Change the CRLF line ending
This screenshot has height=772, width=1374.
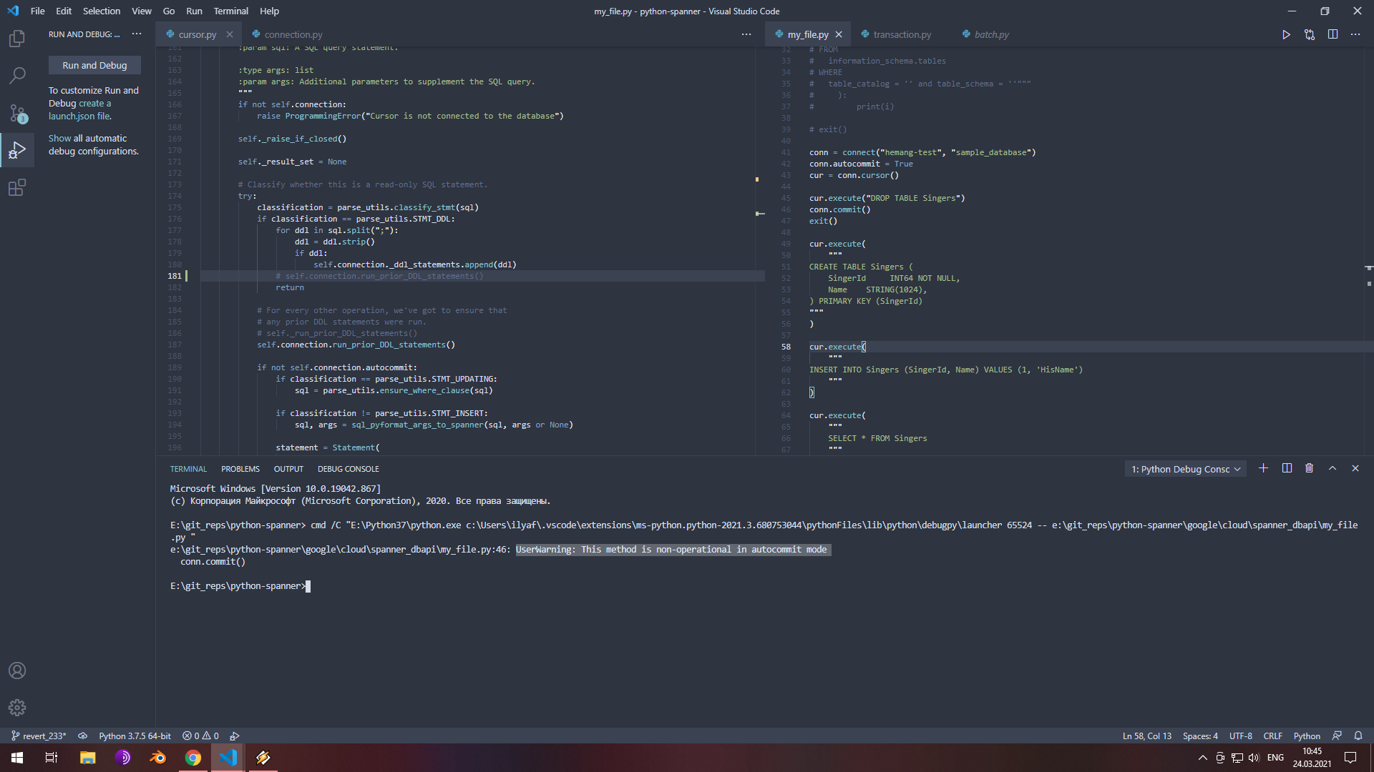(1272, 736)
